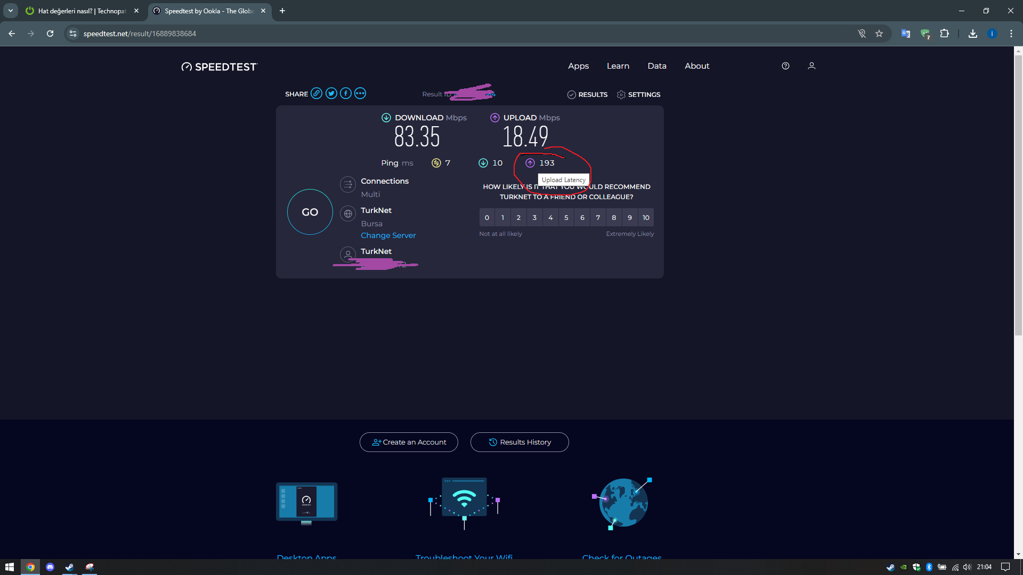
Task: Open more share options icon
Action: click(x=361, y=94)
